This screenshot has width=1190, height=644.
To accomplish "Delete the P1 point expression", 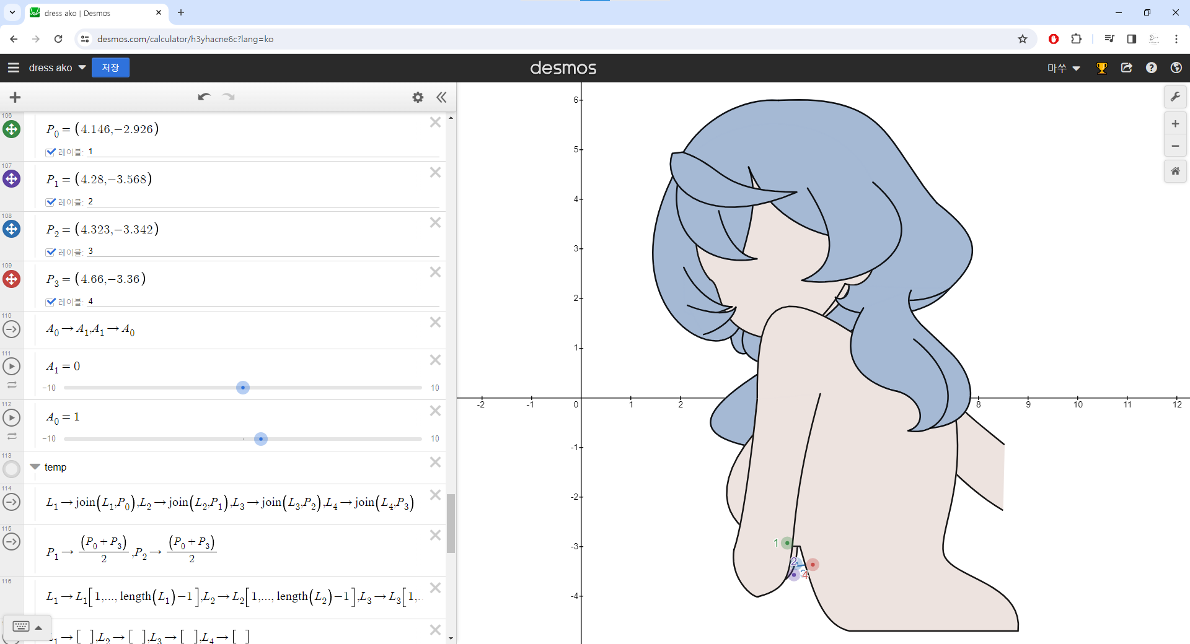I will click(435, 173).
